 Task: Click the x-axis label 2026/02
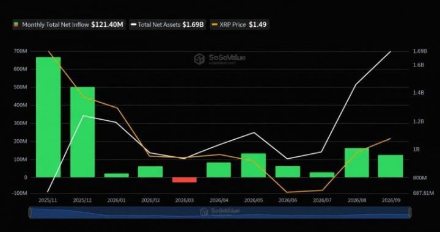150,200
